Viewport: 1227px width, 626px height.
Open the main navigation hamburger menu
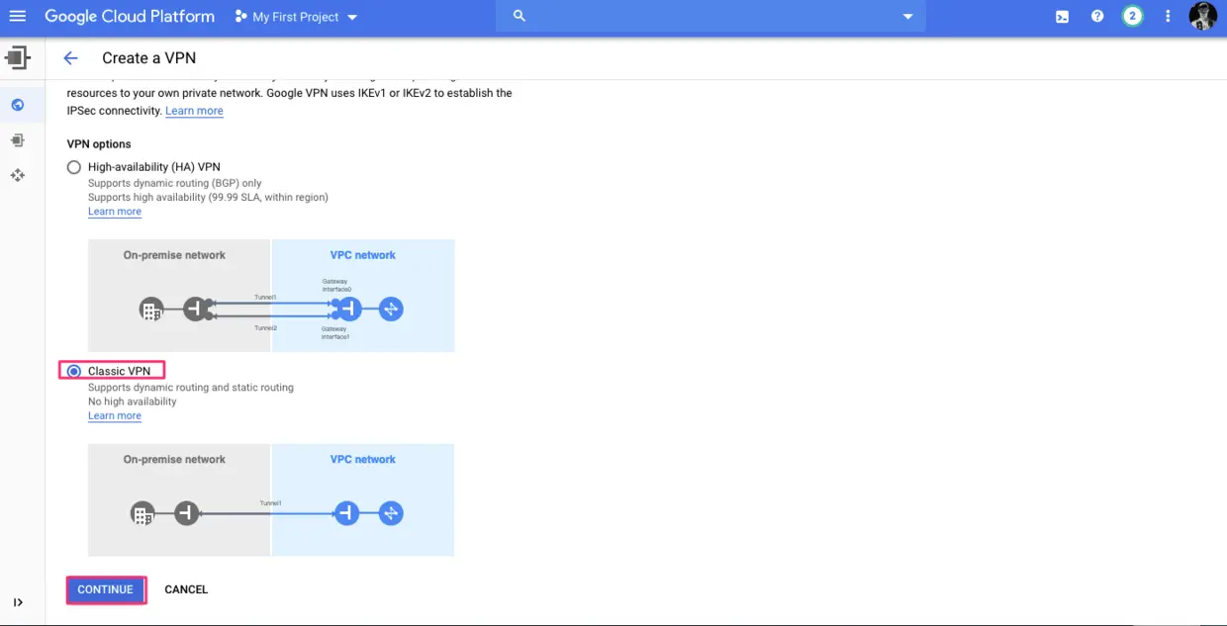click(18, 17)
